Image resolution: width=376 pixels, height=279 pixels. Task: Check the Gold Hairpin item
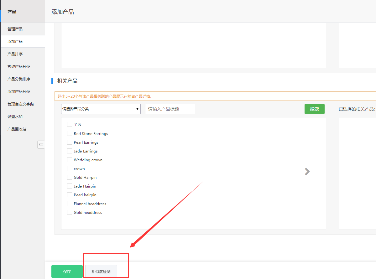tap(70, 177)
